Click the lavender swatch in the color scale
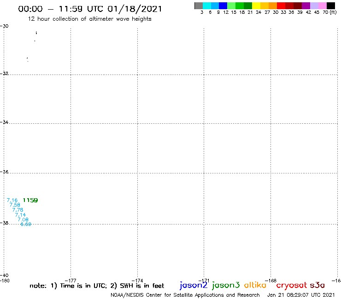 click(x=314, y=6)
